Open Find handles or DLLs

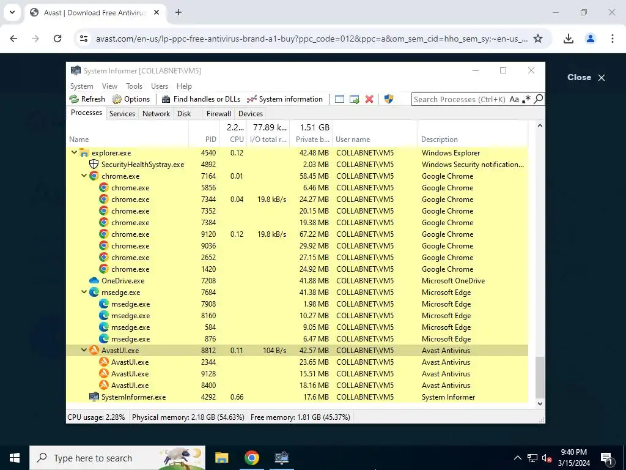point(201,99)
